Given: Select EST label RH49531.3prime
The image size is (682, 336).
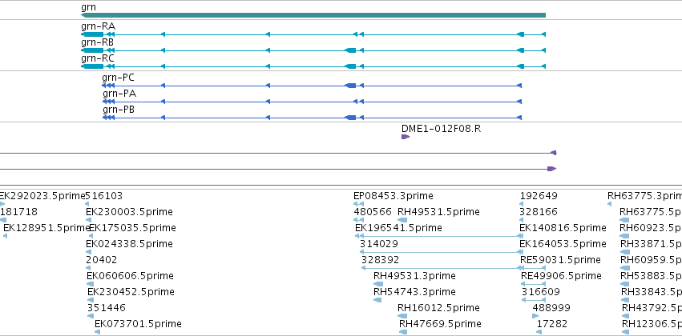Looking at the screenshot, I should [x=414, y=276].
